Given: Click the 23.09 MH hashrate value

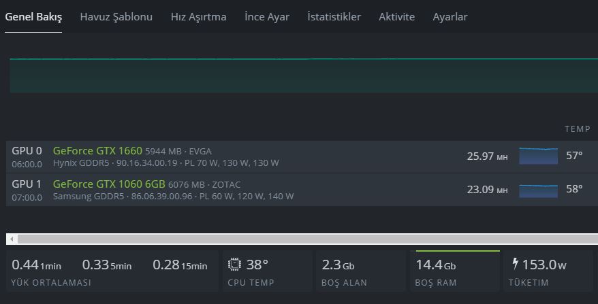Looking at the screenshot, I should (x=487, y=190).
